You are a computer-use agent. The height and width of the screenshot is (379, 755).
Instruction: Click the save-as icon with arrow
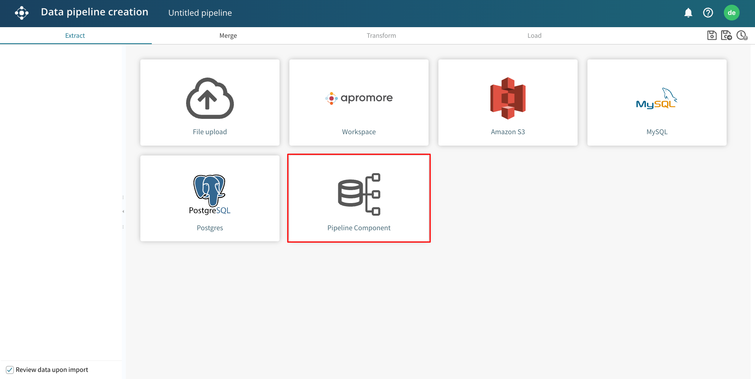[x=726, y=35]
